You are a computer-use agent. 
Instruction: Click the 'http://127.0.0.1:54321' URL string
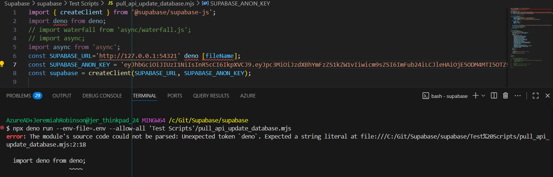coord(138,56)
